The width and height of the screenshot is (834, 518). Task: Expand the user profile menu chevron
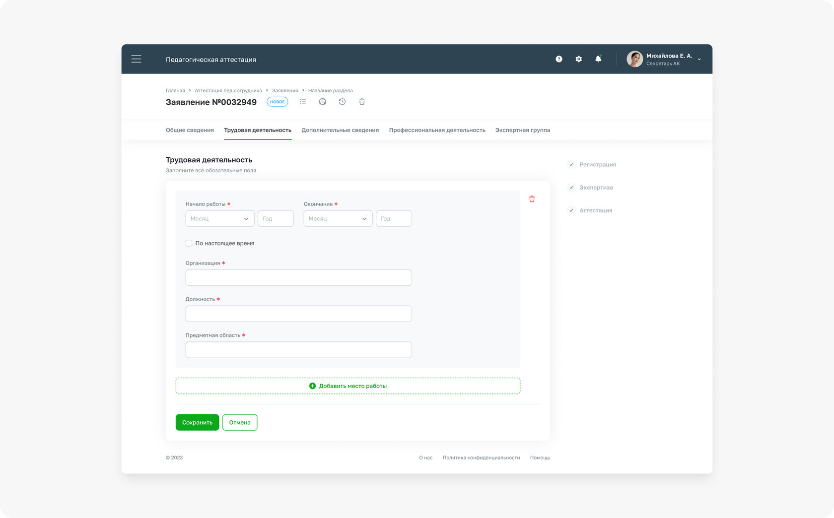click(699, 60)
